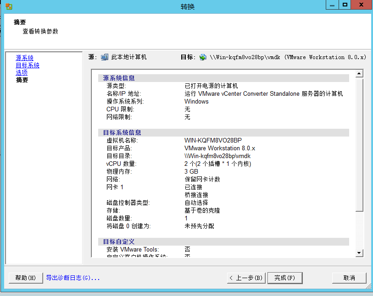Open the 源系统 step link
This screenshot has width=373, height=296.
[x=24, y=58]
